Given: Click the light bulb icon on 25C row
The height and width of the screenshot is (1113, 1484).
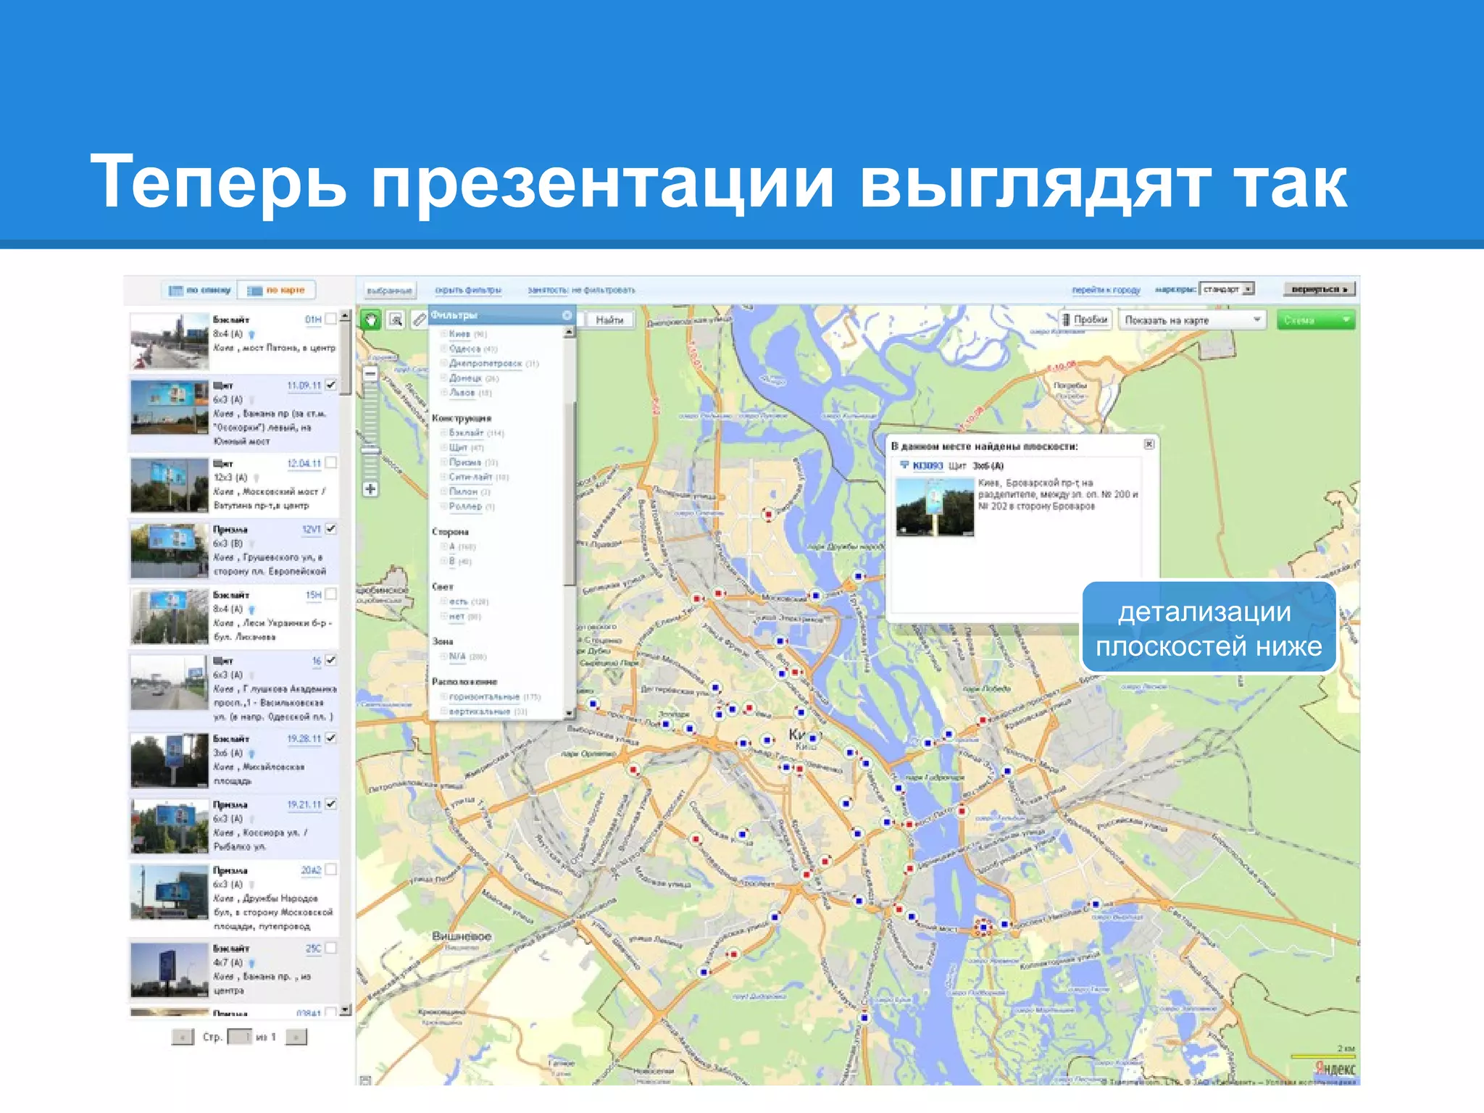Looking at the screenshot, I should 252,964.
